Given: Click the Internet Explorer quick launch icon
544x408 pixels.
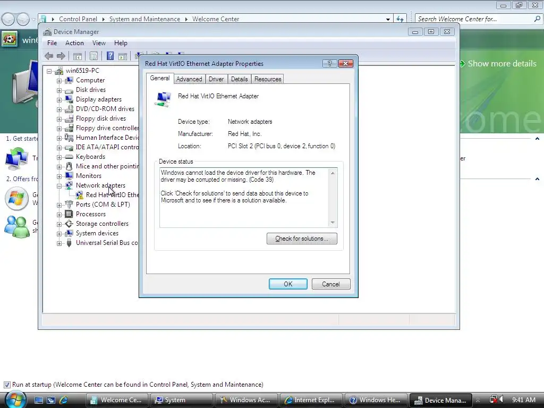Looking at the screenshot, I should pyautogui.click(x=64, y=400).
